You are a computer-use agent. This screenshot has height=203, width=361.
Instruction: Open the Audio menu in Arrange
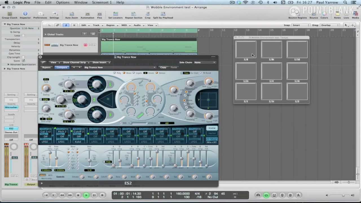pyautogui.click(x=138, y=25)
